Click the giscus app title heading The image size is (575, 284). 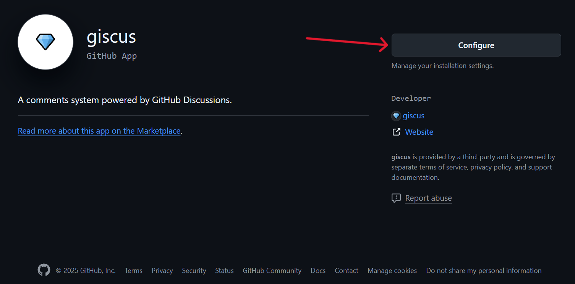pos(111,37)
